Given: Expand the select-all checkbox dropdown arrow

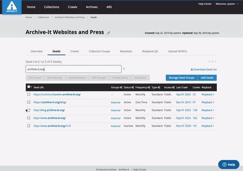Looking at the screenshot, I should pyautogui.click(x=32, y=87).
